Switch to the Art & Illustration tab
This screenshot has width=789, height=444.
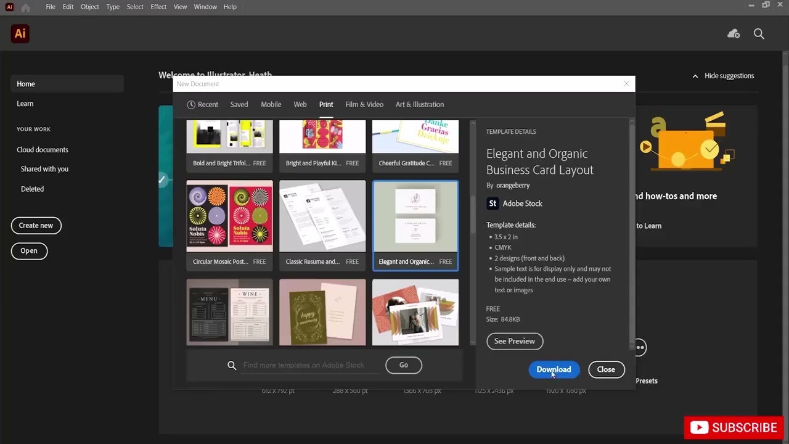tap(420, 105)
